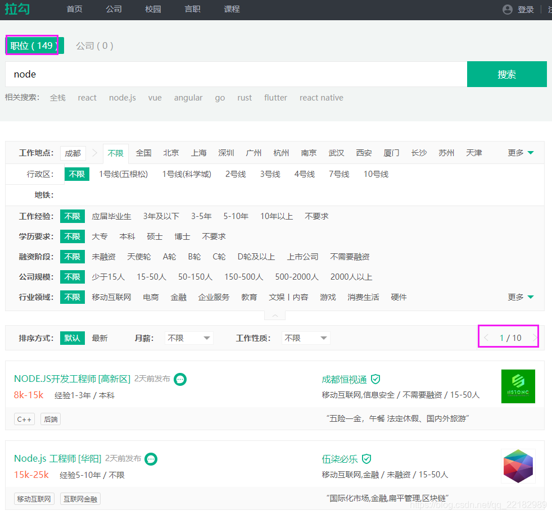The width and height of the screenshot is (552, 515).
Task: Open the 月薪 salary dropdown
Action: click(189, 339)
